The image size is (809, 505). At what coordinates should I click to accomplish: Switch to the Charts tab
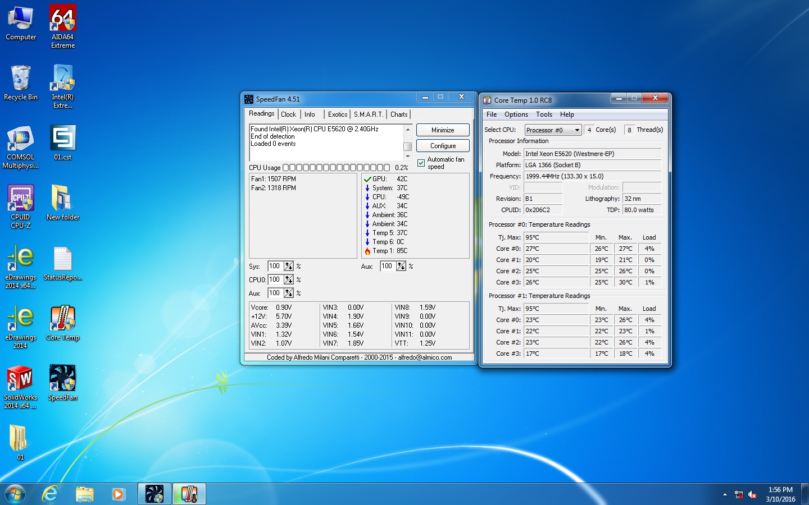point(399,114)
